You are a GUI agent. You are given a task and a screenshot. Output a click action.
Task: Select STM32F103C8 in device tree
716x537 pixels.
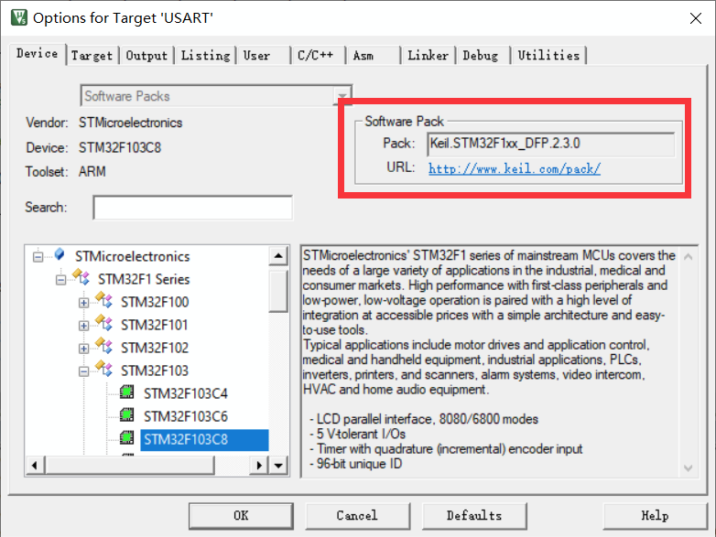(x=204, y=440)
